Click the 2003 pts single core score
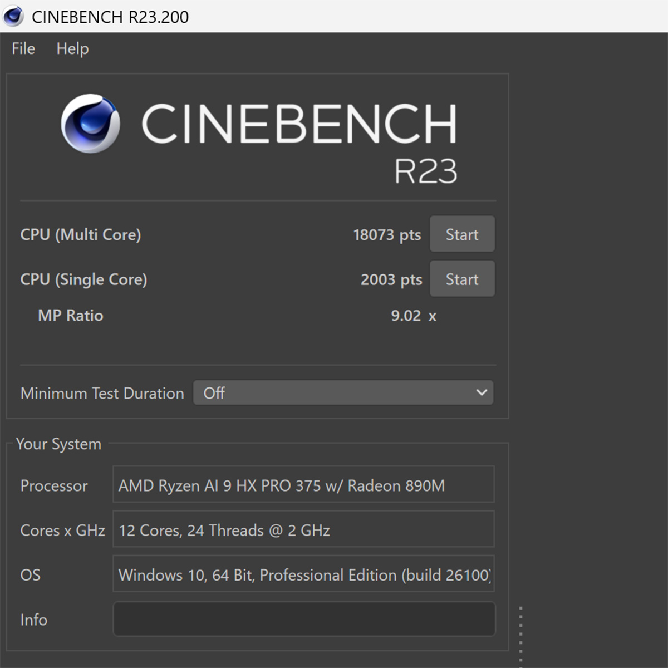 click(391, 279)
